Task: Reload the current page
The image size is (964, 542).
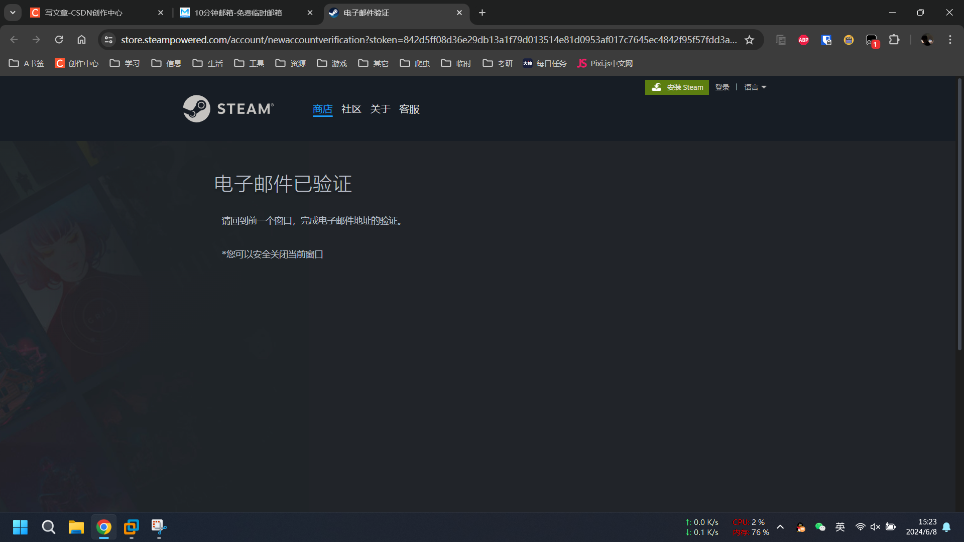Action: (x=59, y=40)
